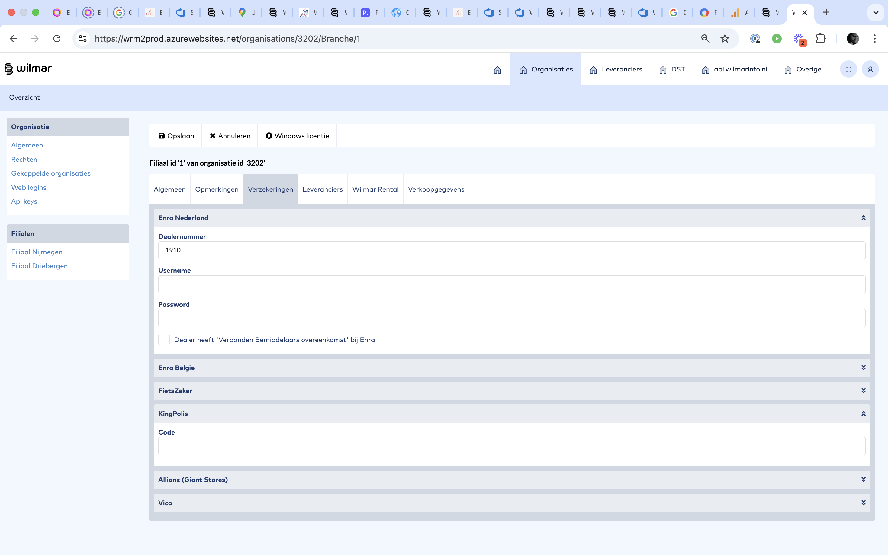Go forward in browser history
This screenshot has width=888, height=555.
click(x=35, y=39)
